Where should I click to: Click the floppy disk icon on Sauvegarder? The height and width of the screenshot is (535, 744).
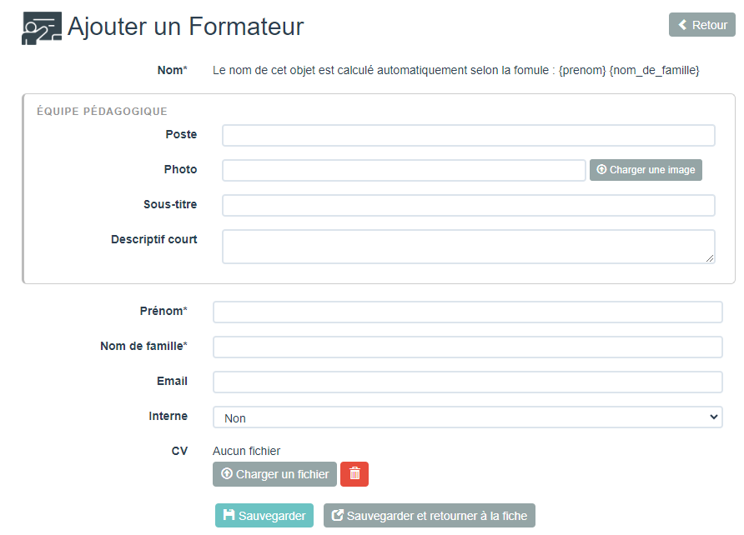[x=229, y=515]
